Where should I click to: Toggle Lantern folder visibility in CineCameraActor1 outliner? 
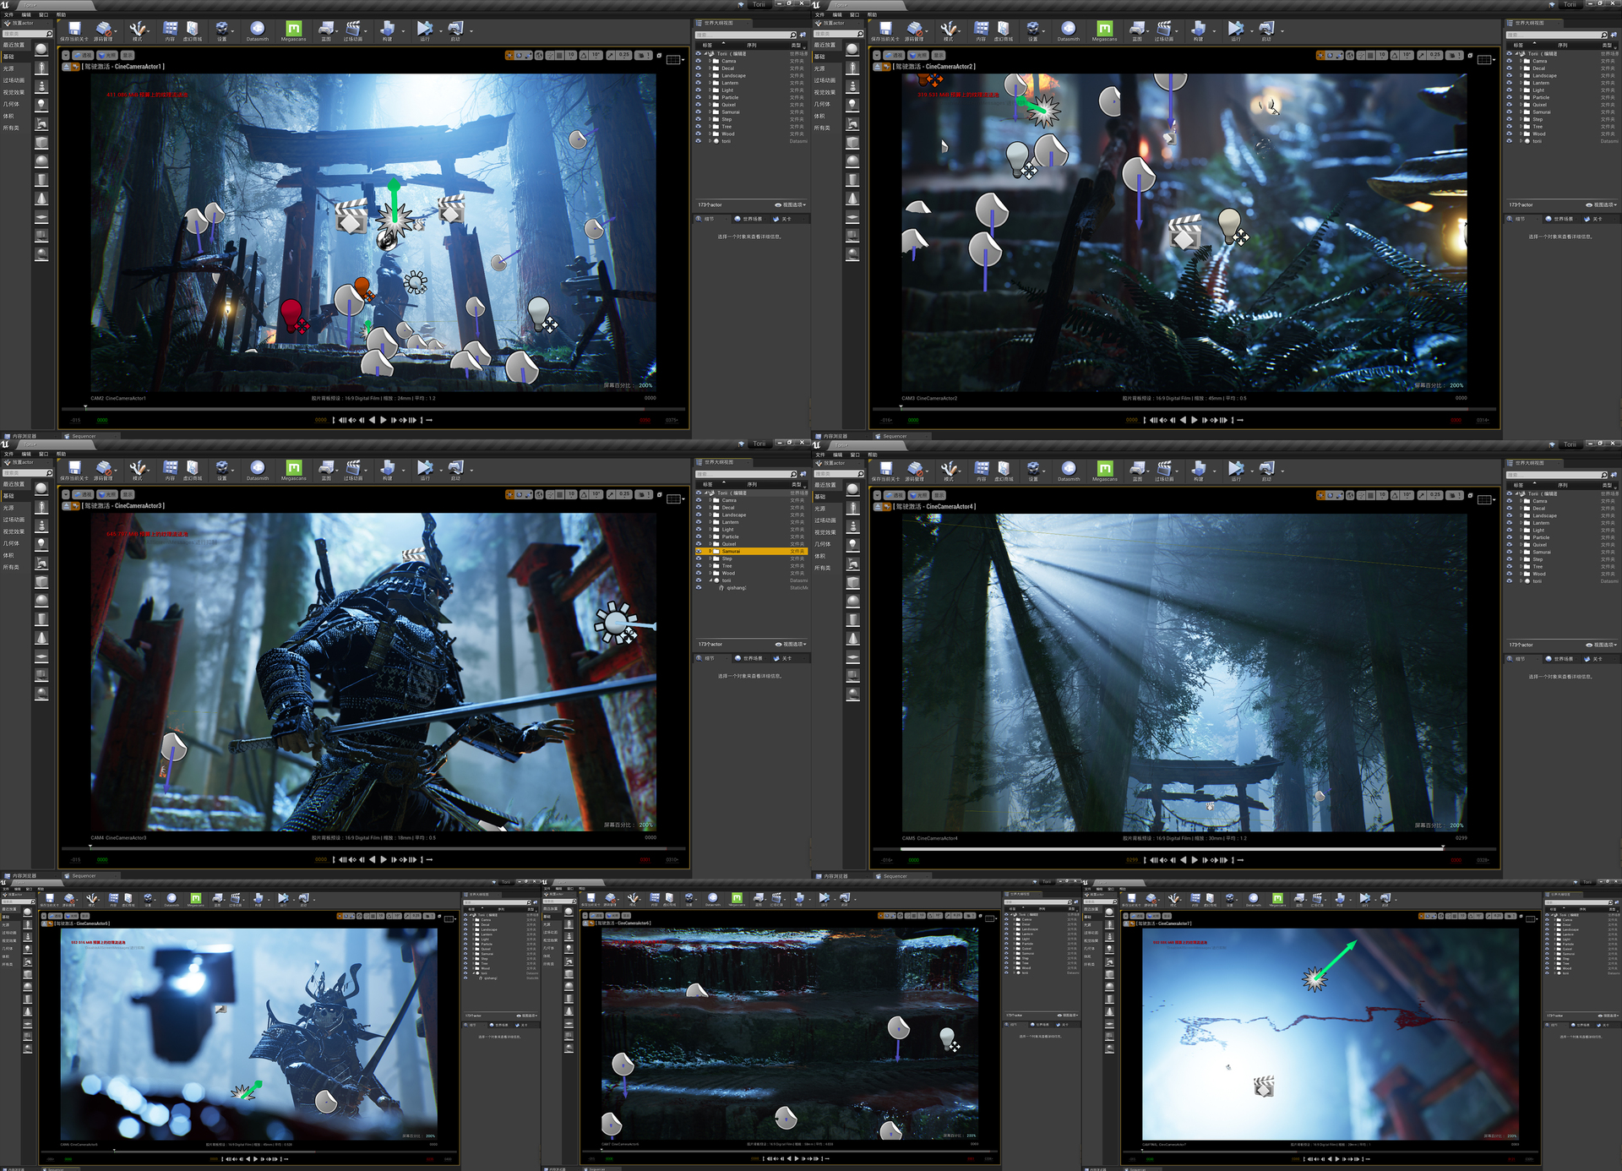pyautogui.click(x=699, y=83)
